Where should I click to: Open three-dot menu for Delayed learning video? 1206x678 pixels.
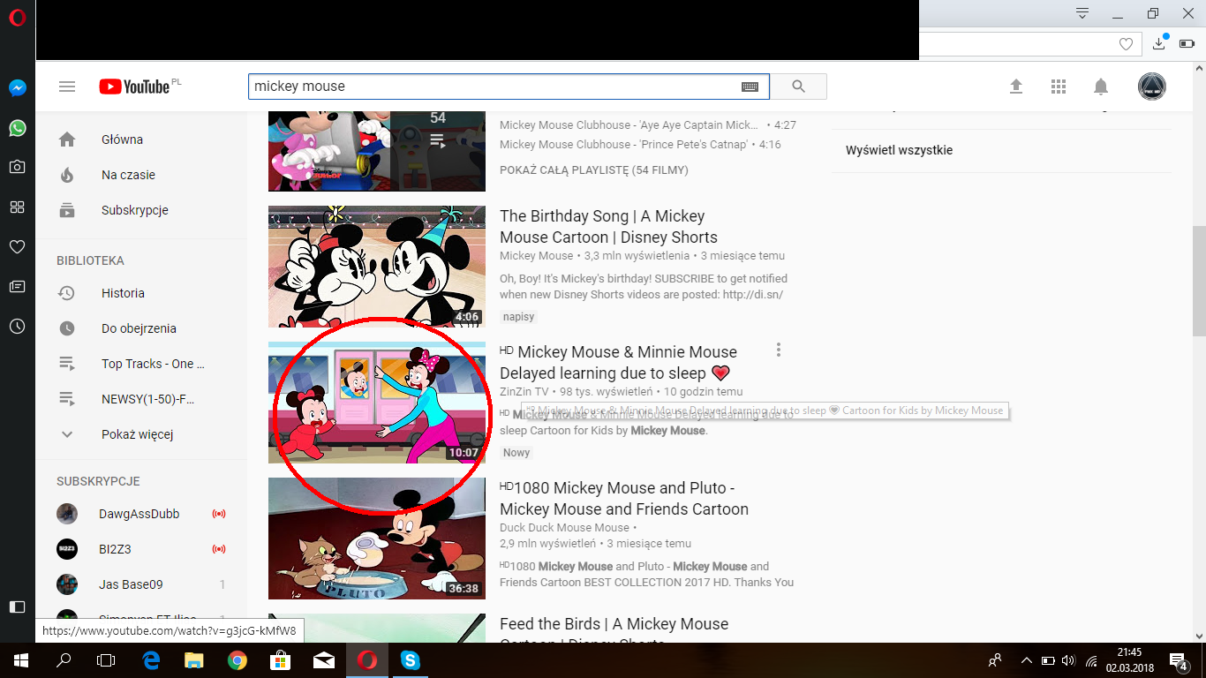[778, 350]
